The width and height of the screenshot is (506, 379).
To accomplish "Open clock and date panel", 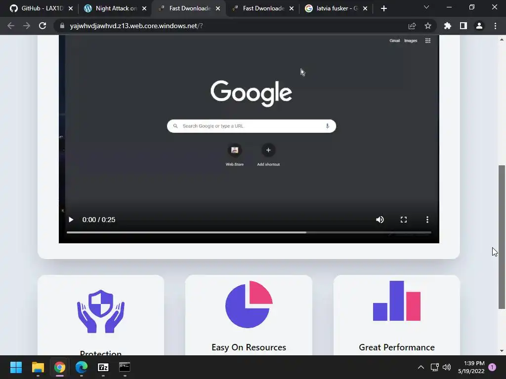I will point(471,367).
